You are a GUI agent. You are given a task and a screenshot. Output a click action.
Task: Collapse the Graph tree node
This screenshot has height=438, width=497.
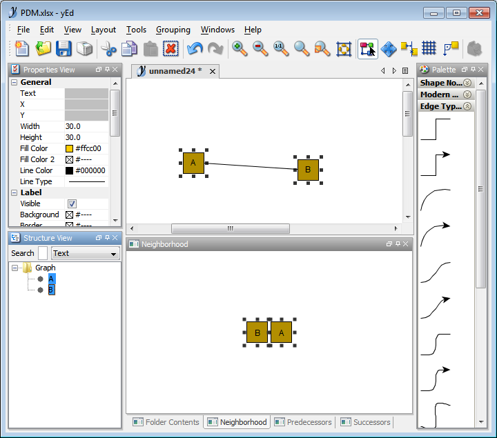click(x=14, y=268)
